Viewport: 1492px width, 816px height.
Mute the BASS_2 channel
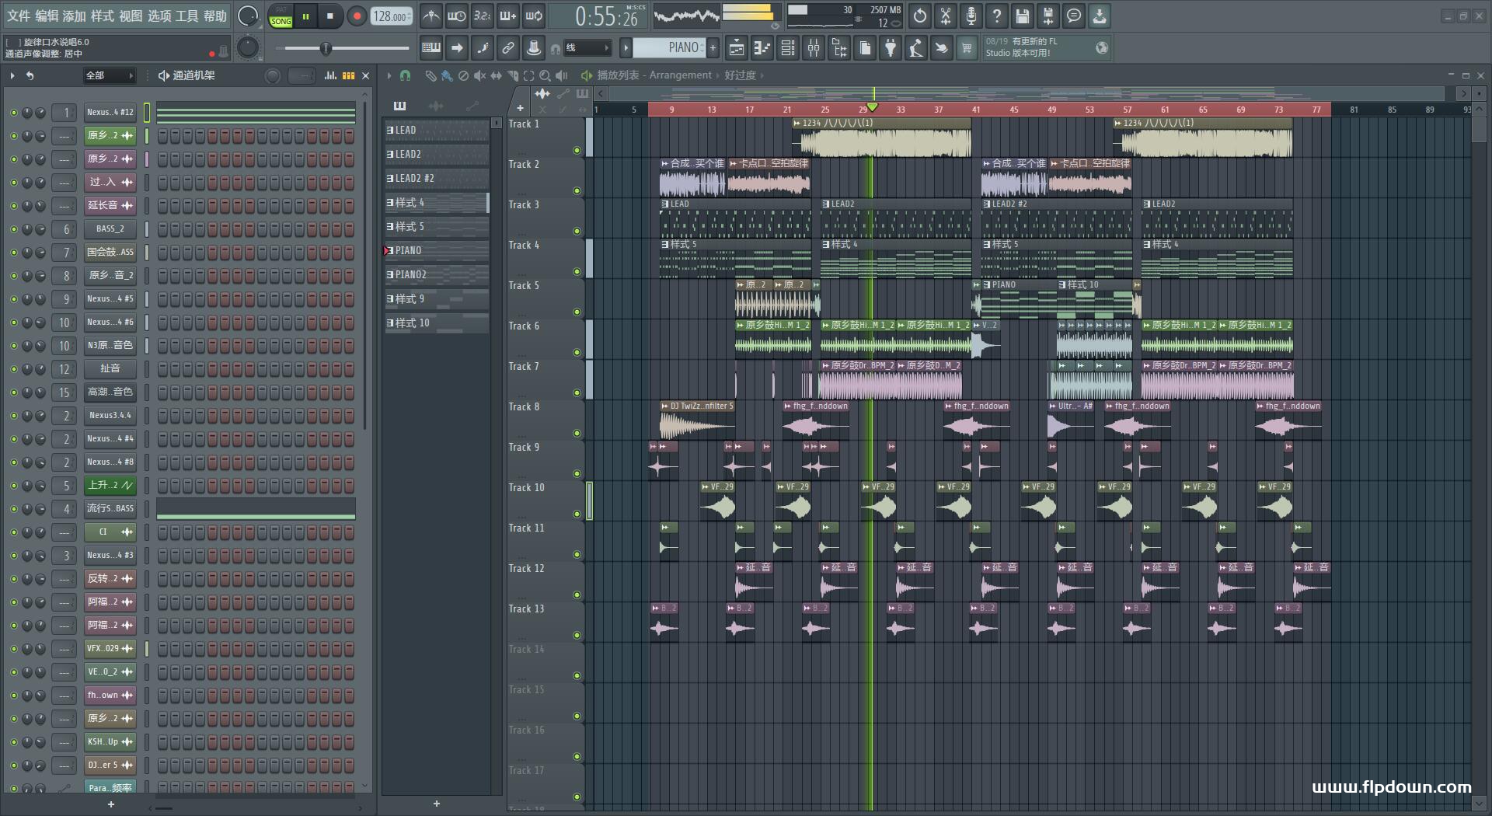coord(13,229)
